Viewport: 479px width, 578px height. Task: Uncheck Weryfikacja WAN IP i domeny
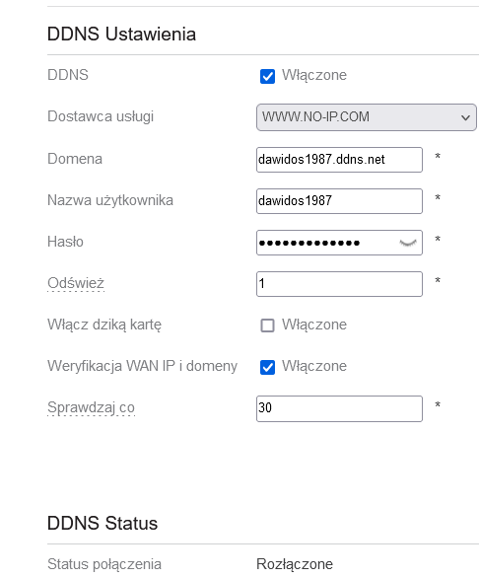pos(267,367)
